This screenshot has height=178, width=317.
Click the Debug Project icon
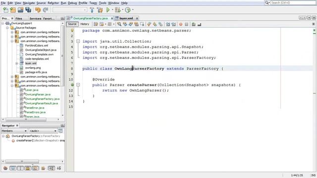click(117, 10)
